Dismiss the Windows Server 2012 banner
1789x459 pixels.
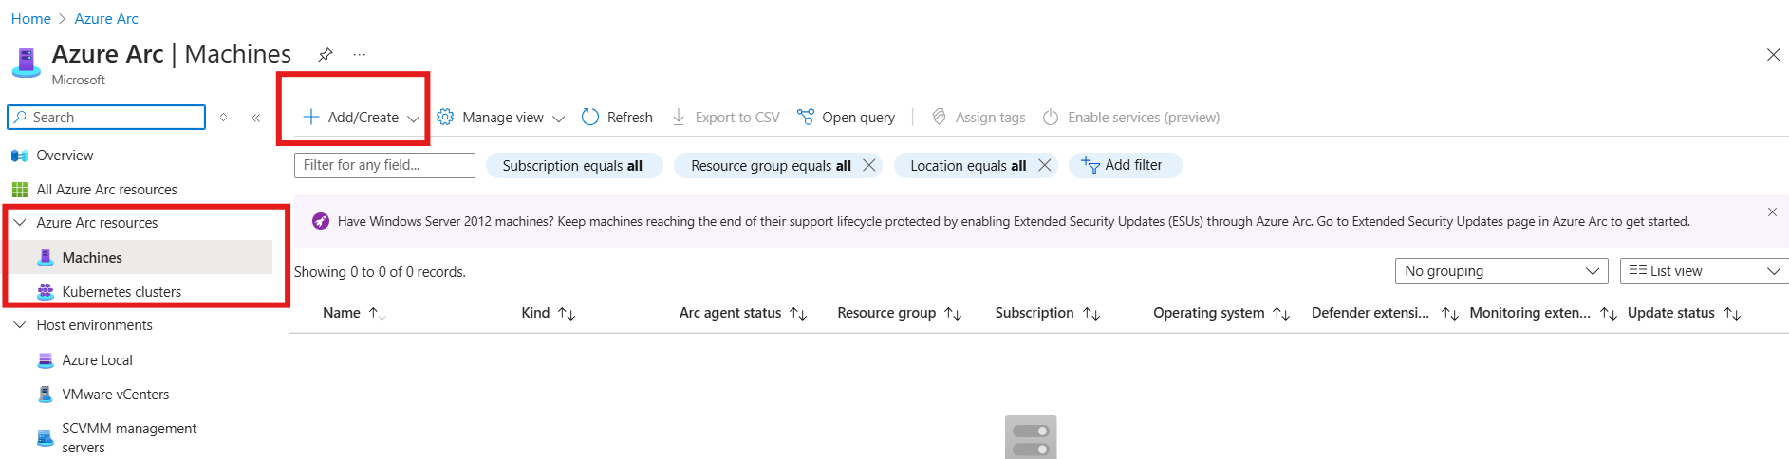[x=1772, y=211]
